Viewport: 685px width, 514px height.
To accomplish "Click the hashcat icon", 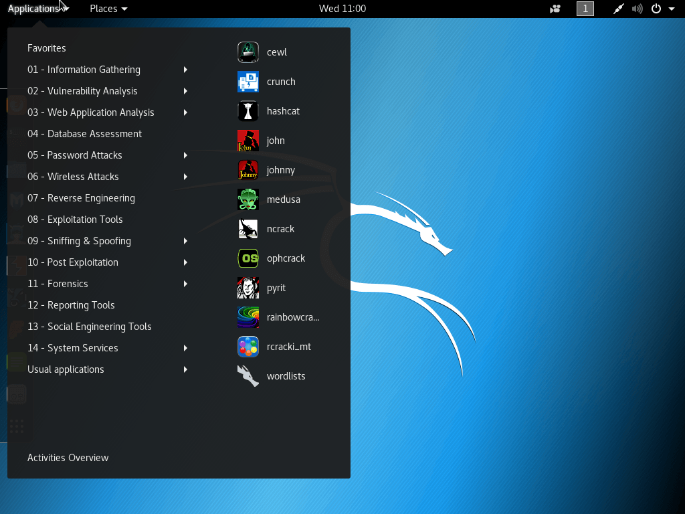I will click(x=248, y=111).
